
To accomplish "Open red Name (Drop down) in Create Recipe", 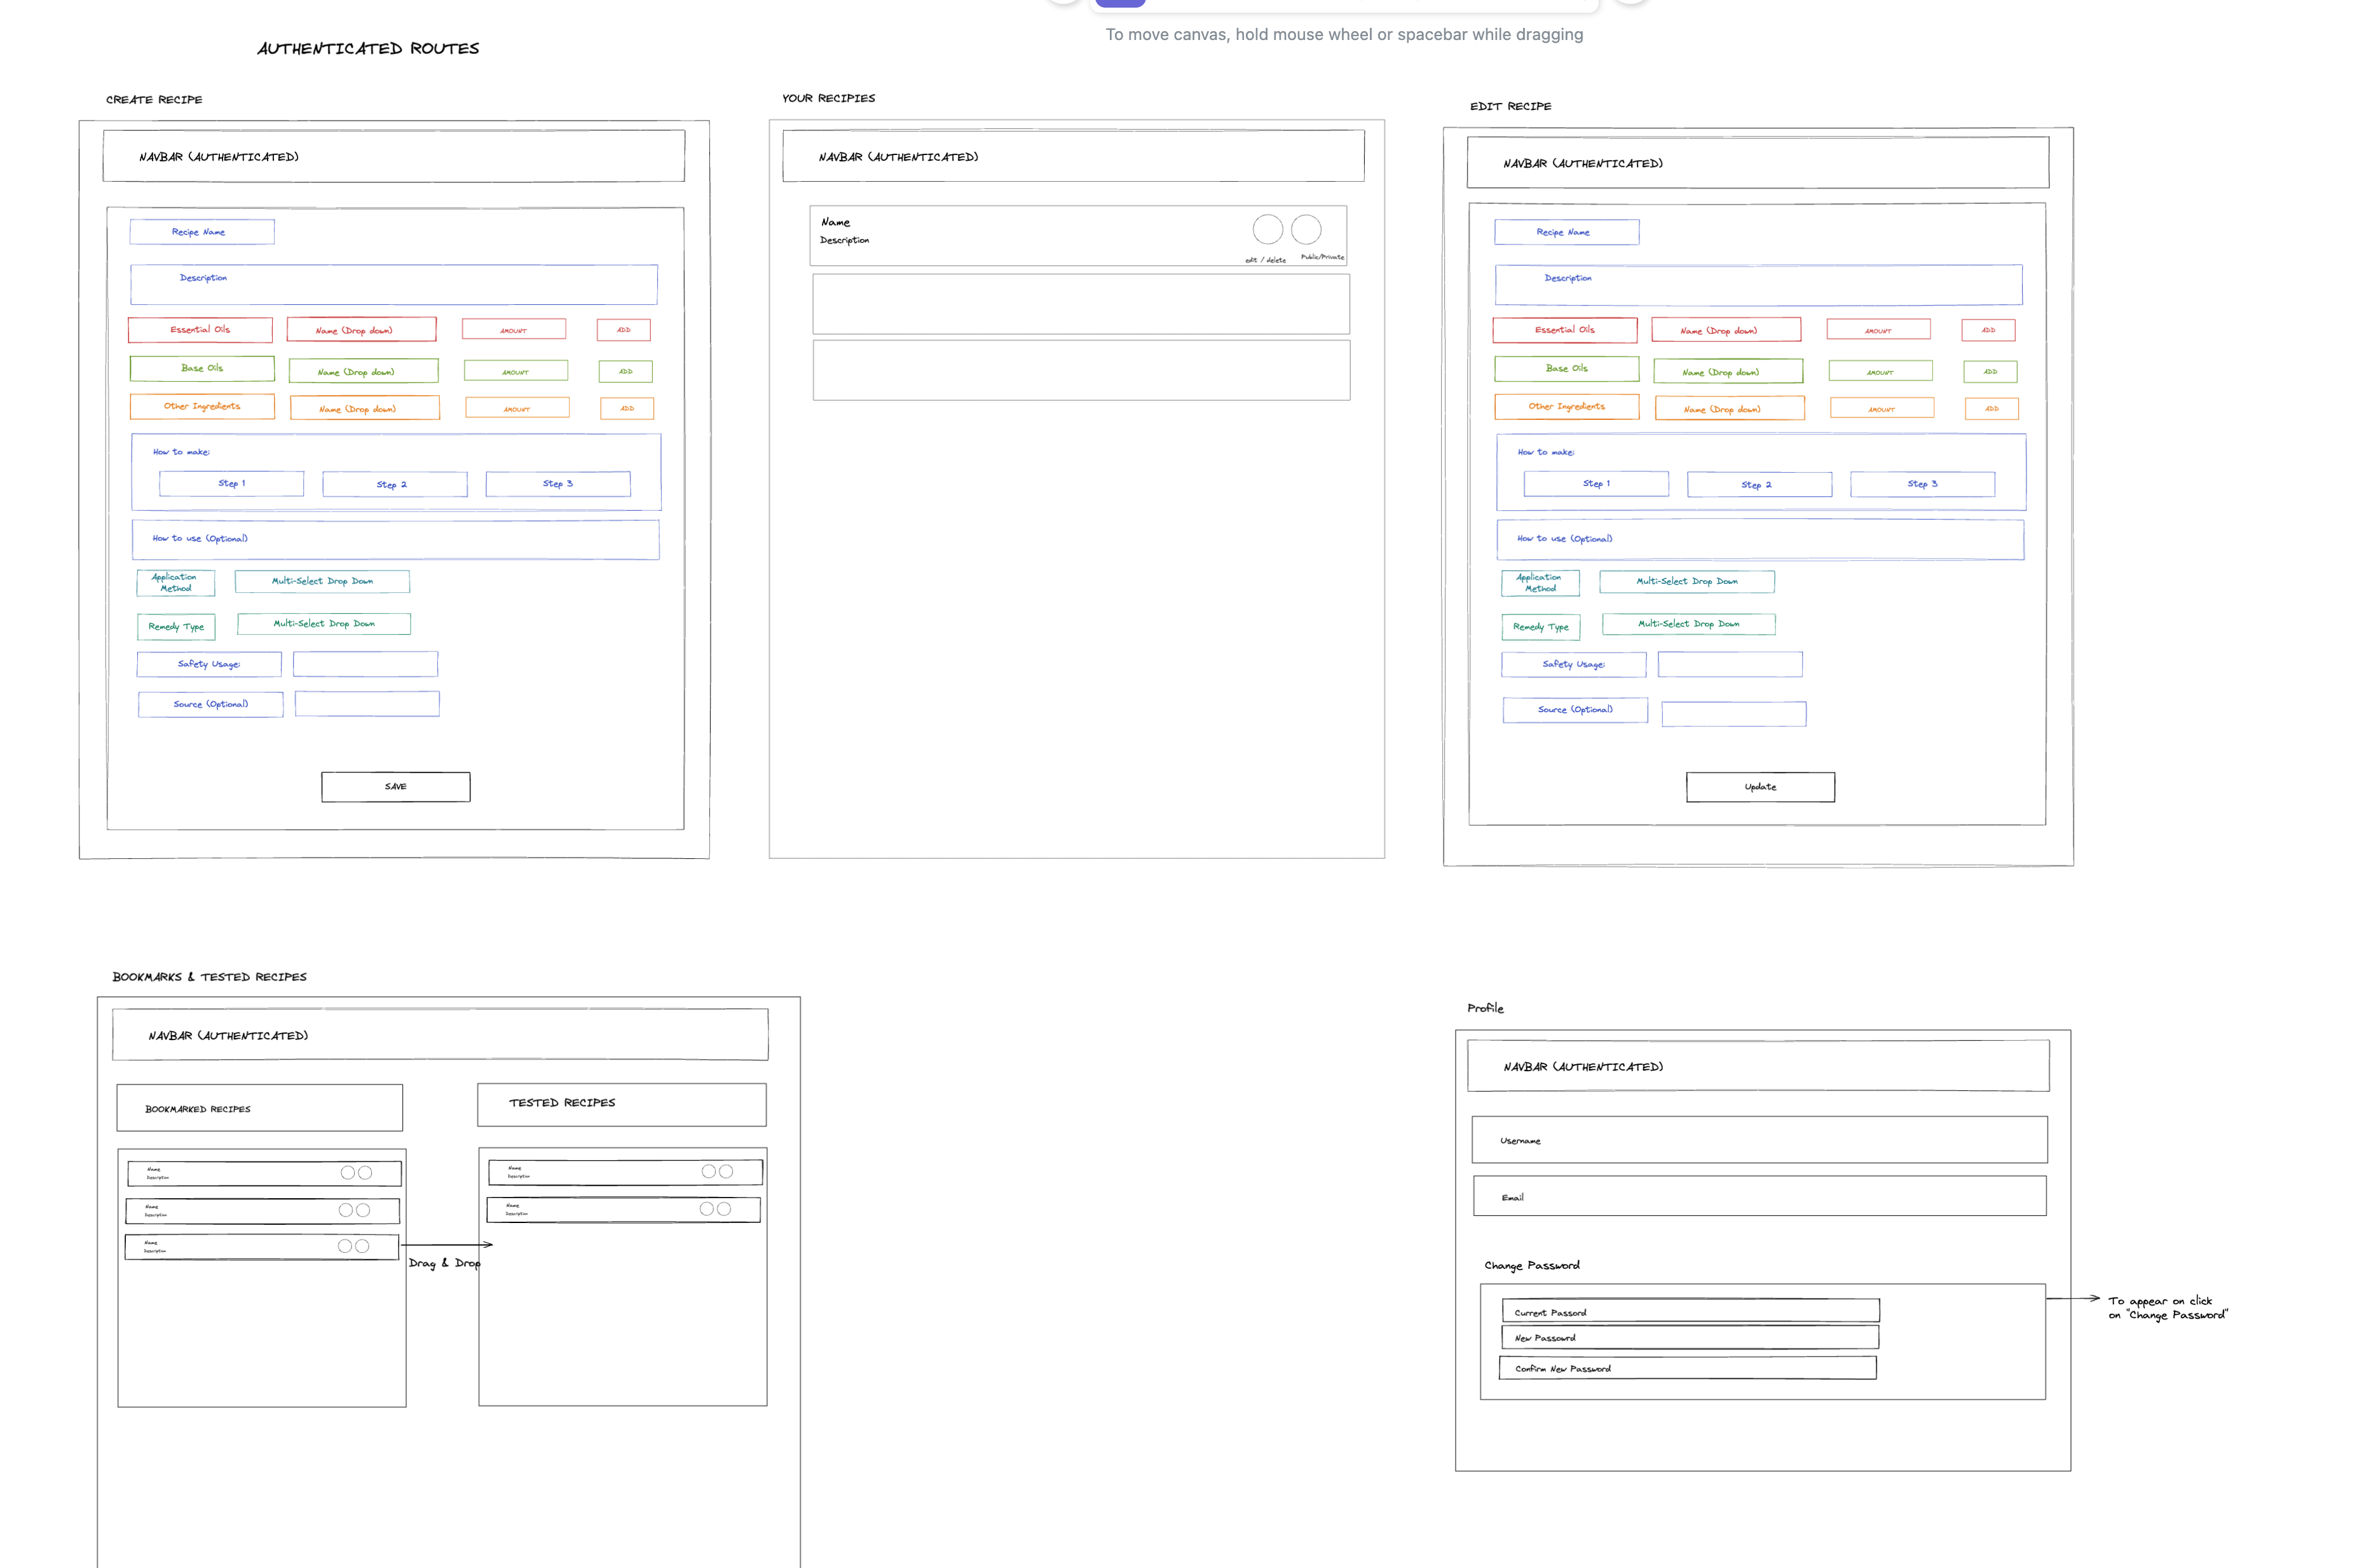I will tap(361, 330).
